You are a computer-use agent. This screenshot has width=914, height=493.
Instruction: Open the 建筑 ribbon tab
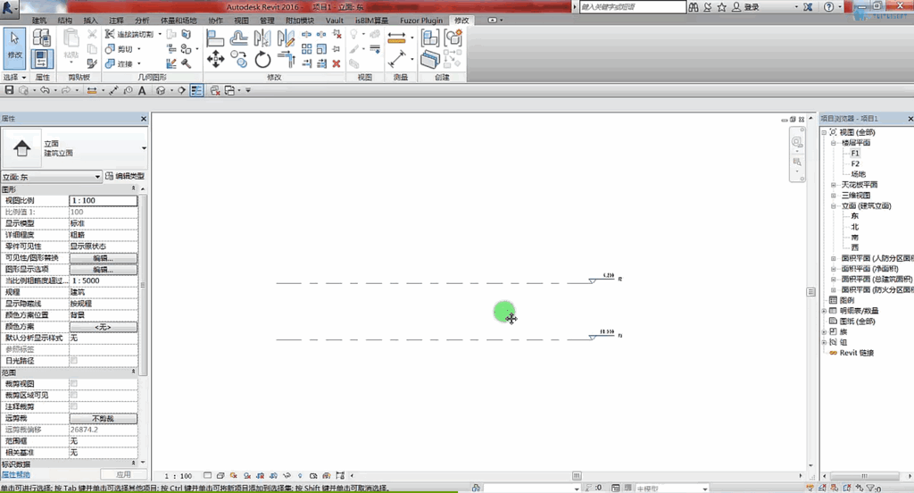39,21
